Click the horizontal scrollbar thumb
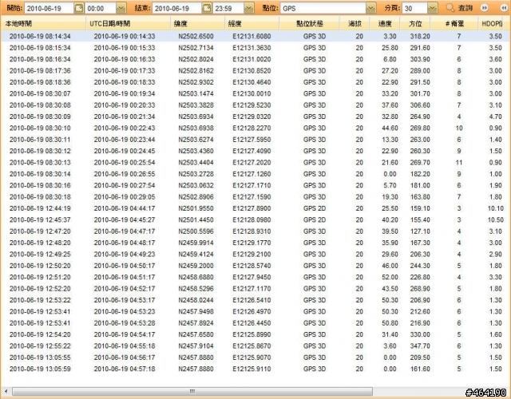This screenshot has width=511, height=399. point(192,391)
